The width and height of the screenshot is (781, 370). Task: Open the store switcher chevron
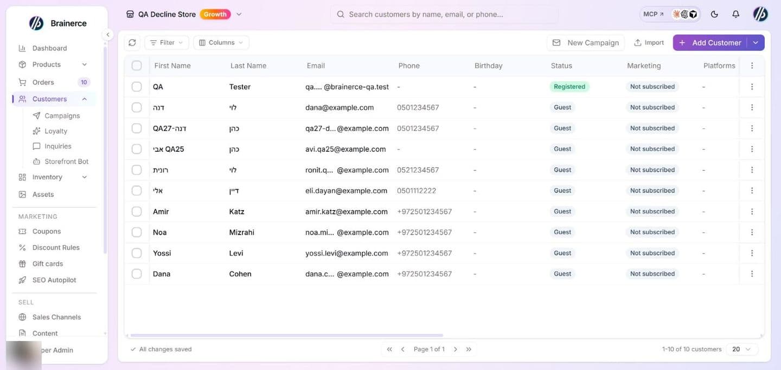239,14
